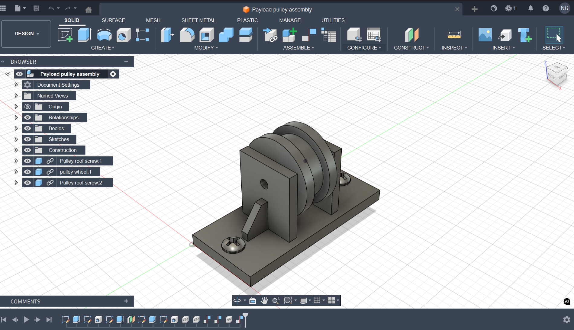The width and height of the screenshot is (574, 330).
Task: Expand Pulley roof screw:1 component
Action: point(16,161)
